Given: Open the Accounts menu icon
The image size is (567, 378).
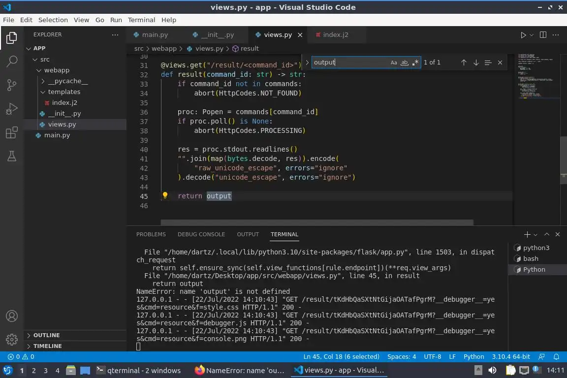Looking at the screenshot, I should click(x=12, y=316).
